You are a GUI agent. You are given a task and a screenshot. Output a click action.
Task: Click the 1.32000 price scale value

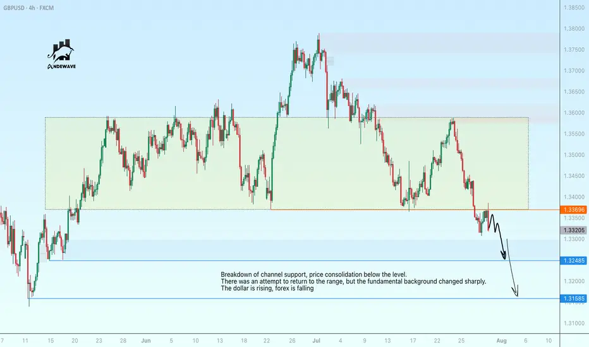574,281
